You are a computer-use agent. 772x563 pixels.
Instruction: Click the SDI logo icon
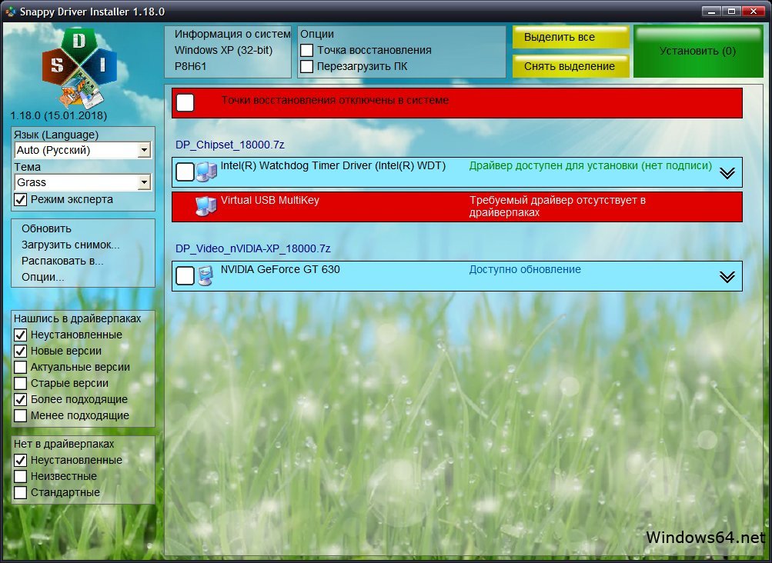tap(79, 68)
